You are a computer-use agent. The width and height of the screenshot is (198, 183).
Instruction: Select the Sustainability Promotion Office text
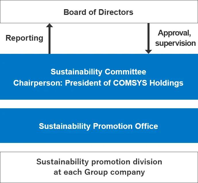pyautogui.click(x=98, y=126)
